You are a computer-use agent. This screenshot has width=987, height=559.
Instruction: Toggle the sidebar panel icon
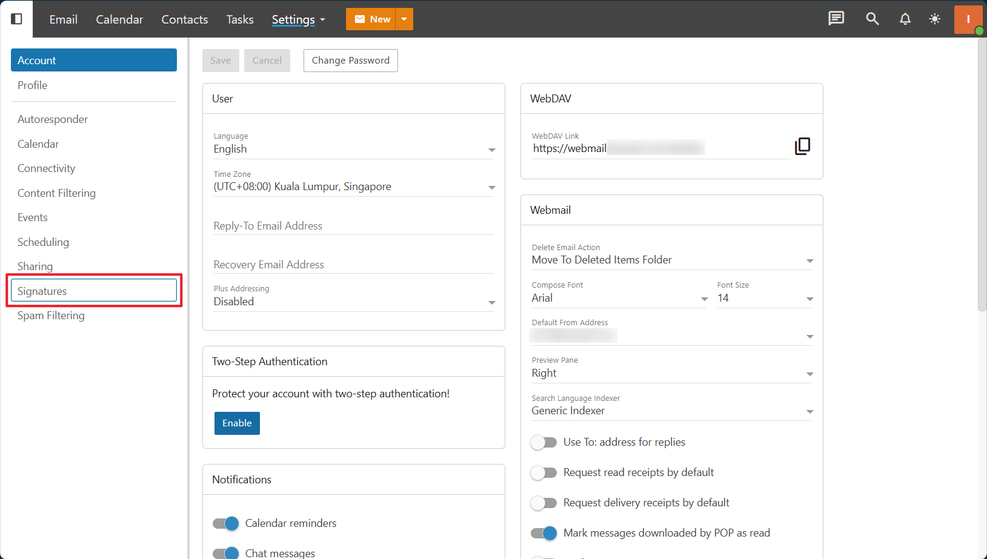coord(17,19)
